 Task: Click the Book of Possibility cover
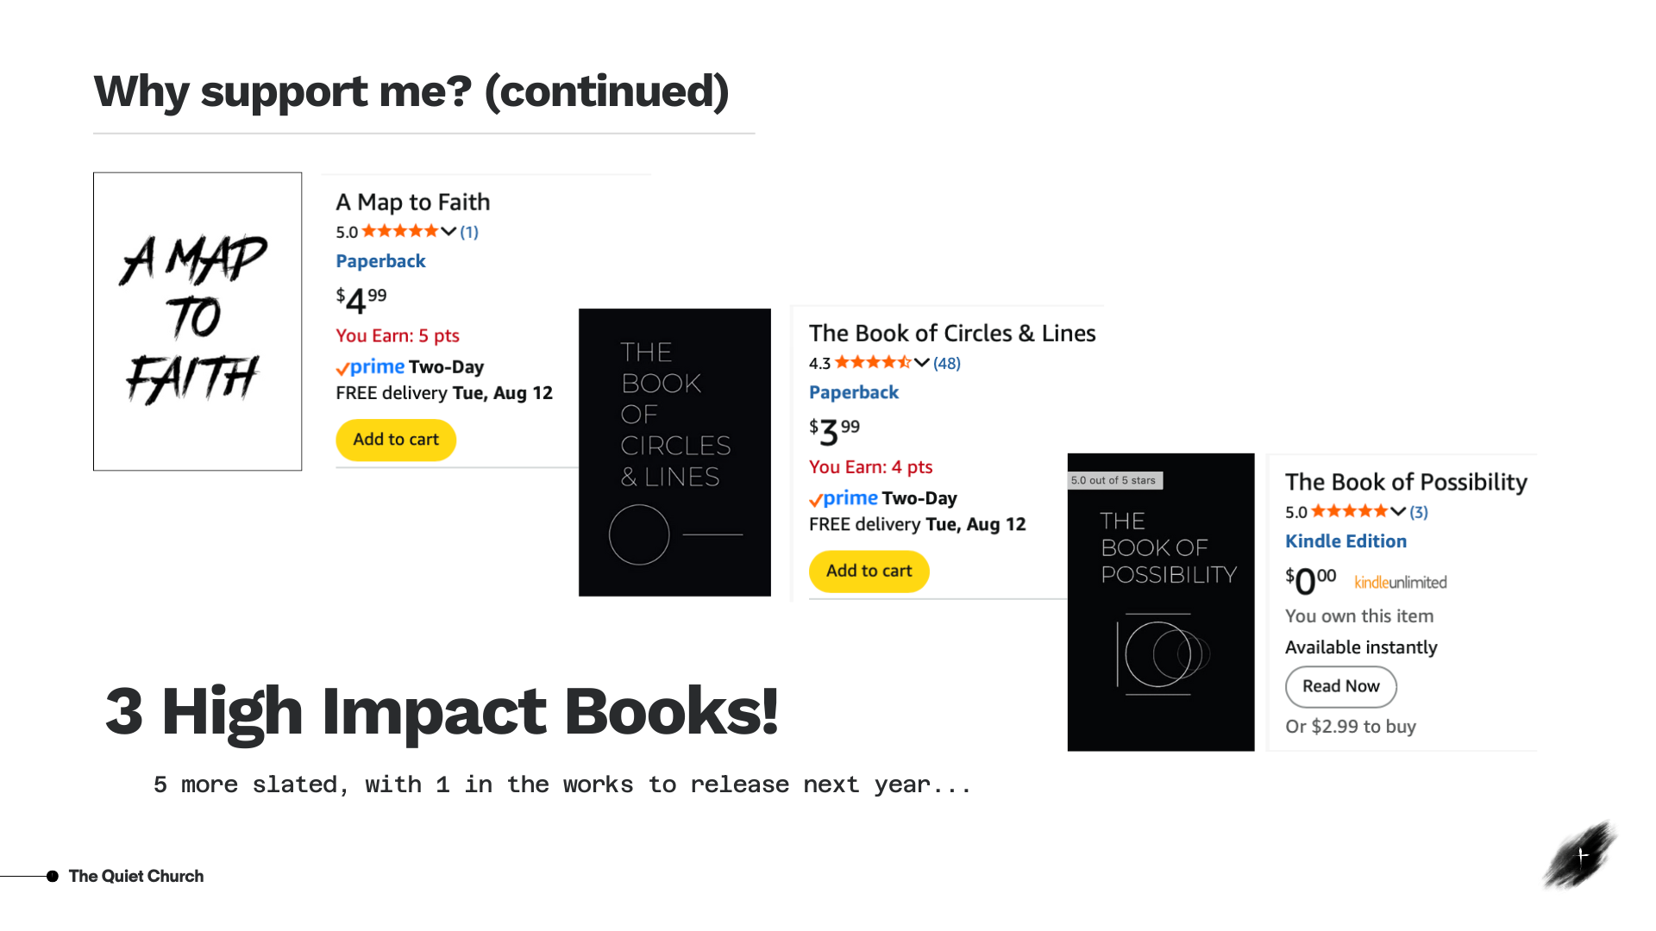[1160, 602]
